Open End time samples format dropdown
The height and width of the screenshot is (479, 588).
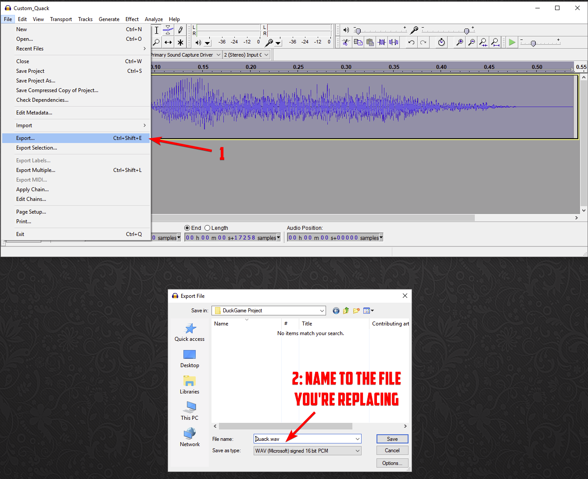tap(278, 238)
